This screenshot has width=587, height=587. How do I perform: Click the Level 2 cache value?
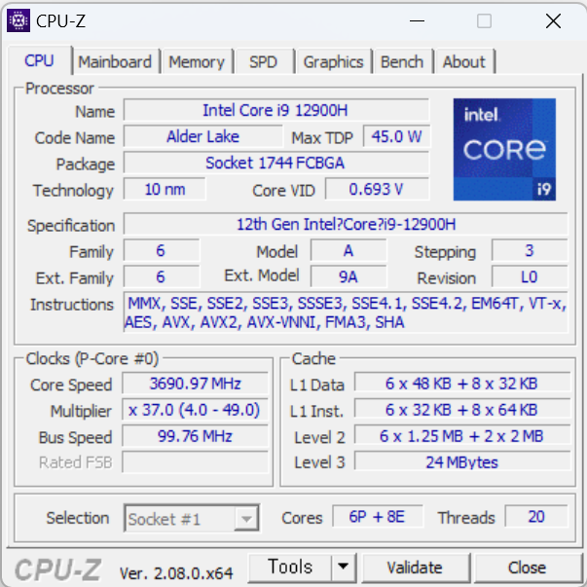click(x=462, y=436)
